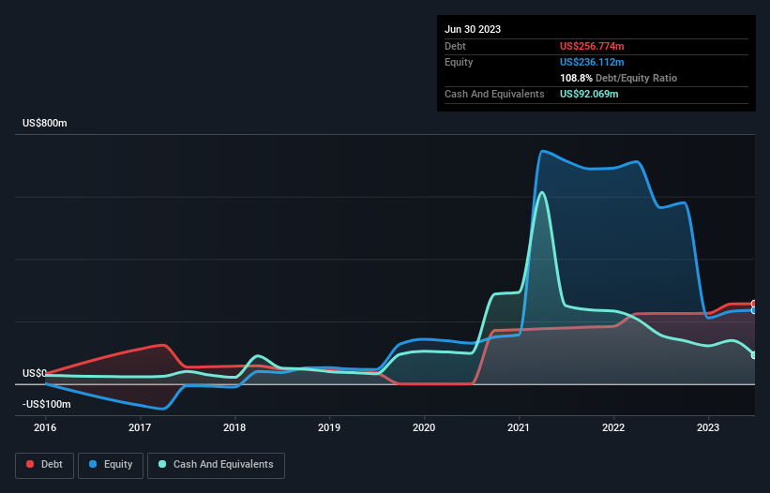Click the red Debt legend dot
770x493 pixels.
30,464
